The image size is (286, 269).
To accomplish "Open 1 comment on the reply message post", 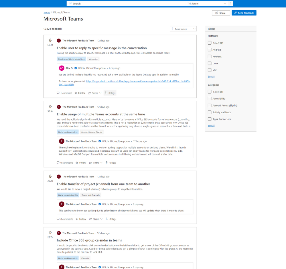I will [64, 93].
